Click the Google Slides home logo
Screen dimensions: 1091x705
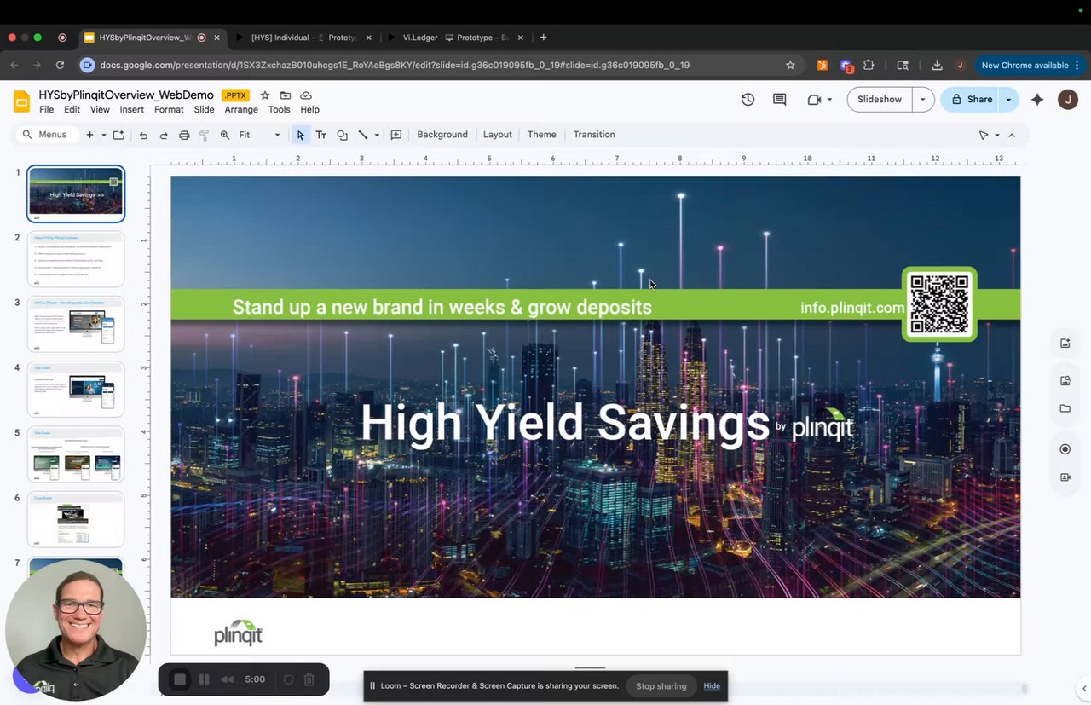pos(21,101)
